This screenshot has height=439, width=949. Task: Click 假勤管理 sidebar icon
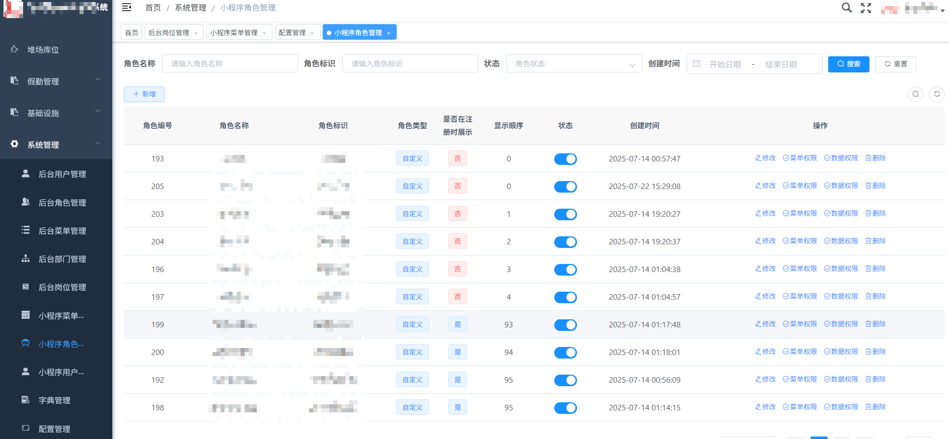coord(15,80)
